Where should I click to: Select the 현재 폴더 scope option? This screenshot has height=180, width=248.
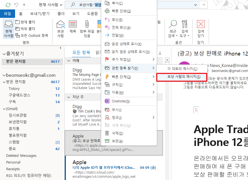(x=25, y=22)
